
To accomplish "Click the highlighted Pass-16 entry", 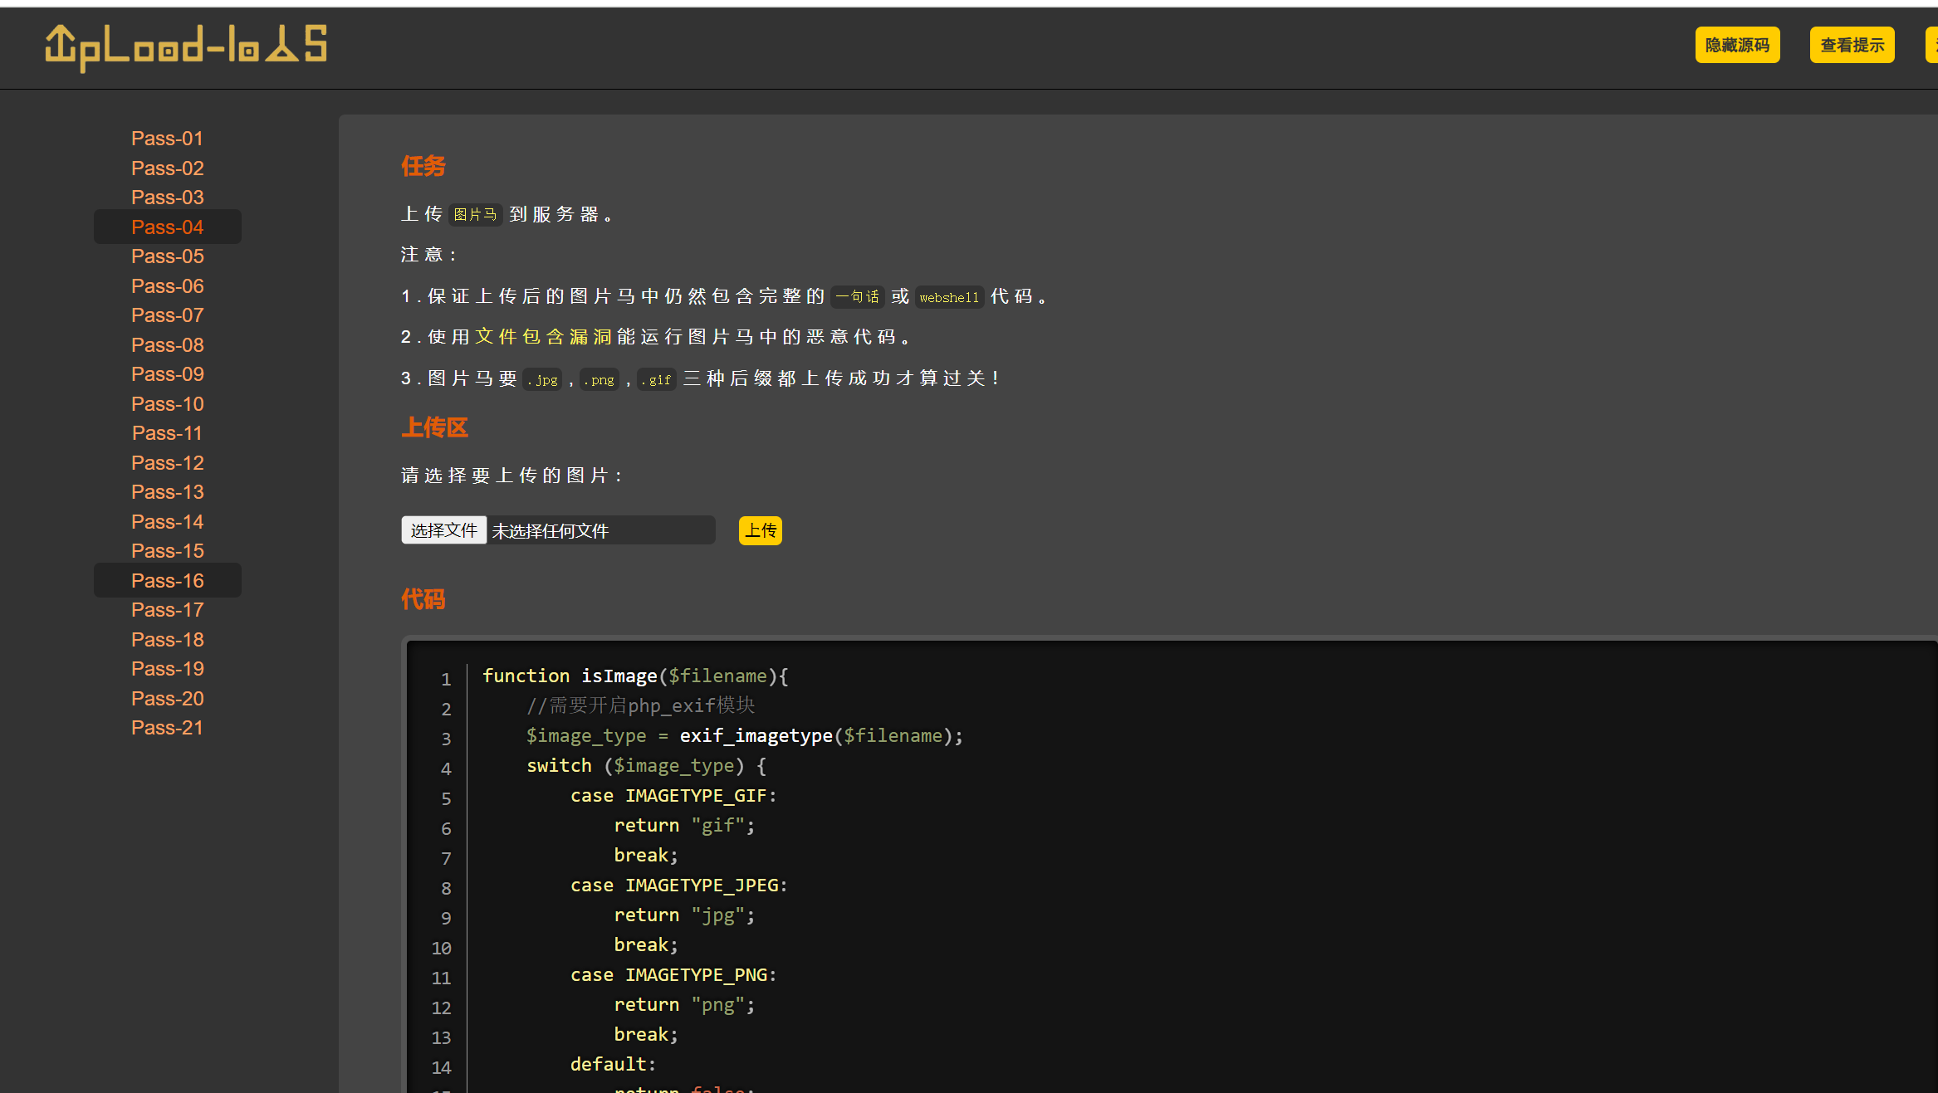I will pos(167,581).
